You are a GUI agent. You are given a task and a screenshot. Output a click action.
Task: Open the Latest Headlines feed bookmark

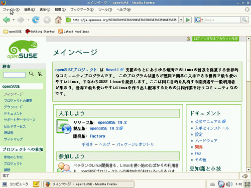click(x=74, y=32)
